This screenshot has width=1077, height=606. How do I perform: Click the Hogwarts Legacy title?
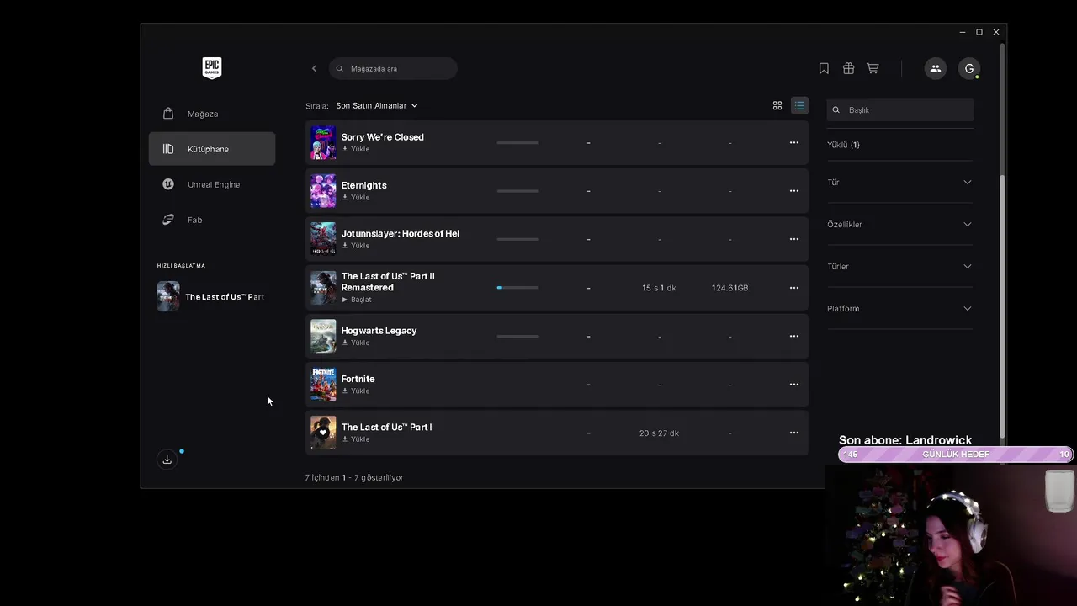(x=379, y=331)
